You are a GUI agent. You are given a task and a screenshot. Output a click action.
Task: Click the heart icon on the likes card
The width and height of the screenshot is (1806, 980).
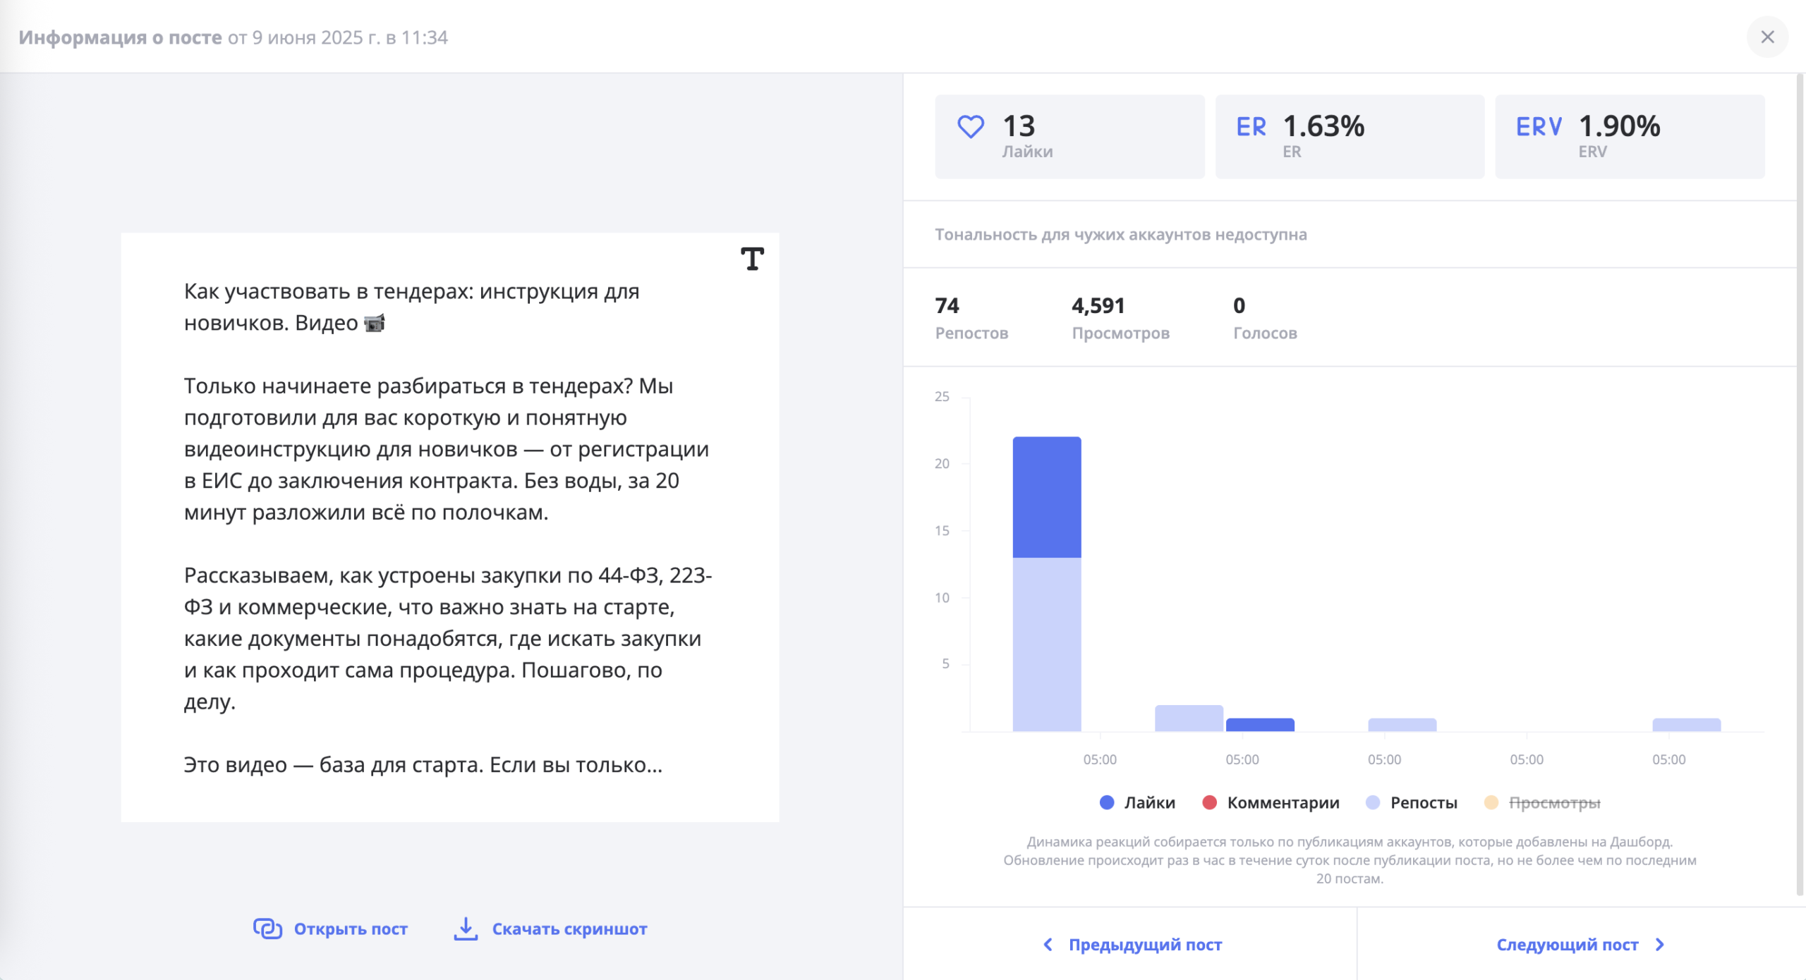(971, 125)
